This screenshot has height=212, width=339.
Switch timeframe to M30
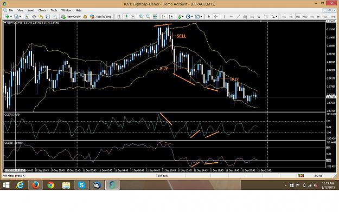(x=305, y=17)
